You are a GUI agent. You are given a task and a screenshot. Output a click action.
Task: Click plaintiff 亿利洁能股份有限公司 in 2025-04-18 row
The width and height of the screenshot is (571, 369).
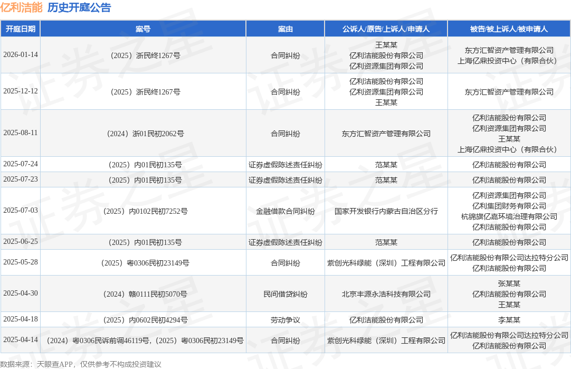pos(386,320)
